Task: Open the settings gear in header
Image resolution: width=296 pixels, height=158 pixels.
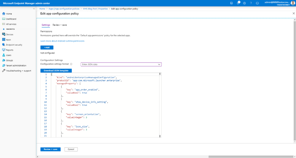Action: 244,3
